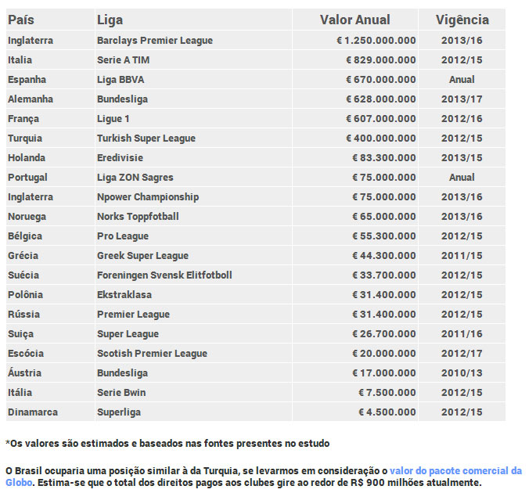Click the 'Liga ZON Sagres' cell
Screen dimensions: 529x493
click(135, 177)
